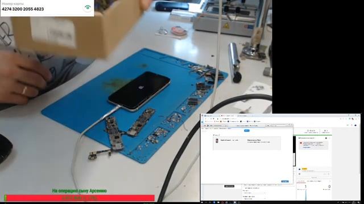Select the second tab of the statistics panel

pyautogui.click(x=314, y=181)
